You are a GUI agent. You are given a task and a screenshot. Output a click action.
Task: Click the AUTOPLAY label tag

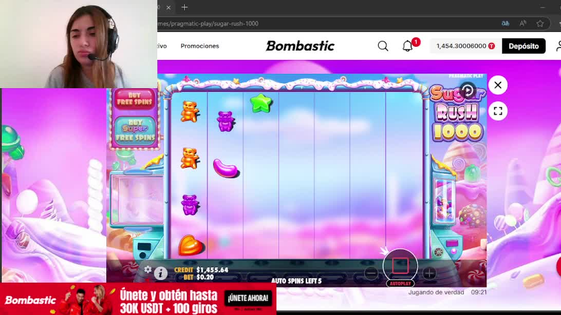(400, 284)
